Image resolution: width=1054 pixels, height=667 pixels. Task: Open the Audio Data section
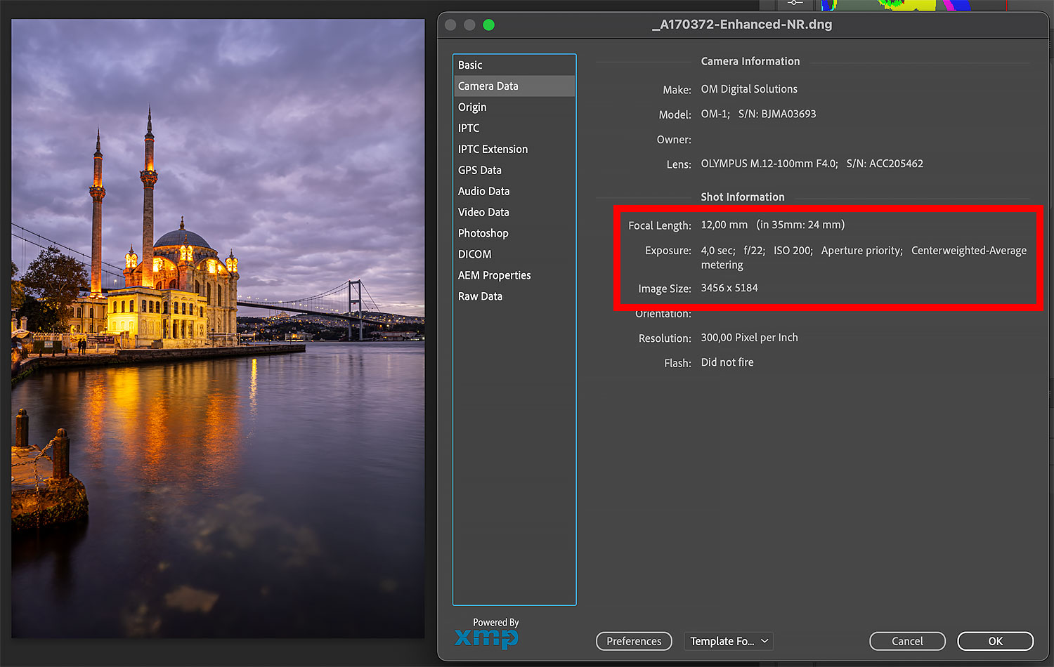click(483, 192)
